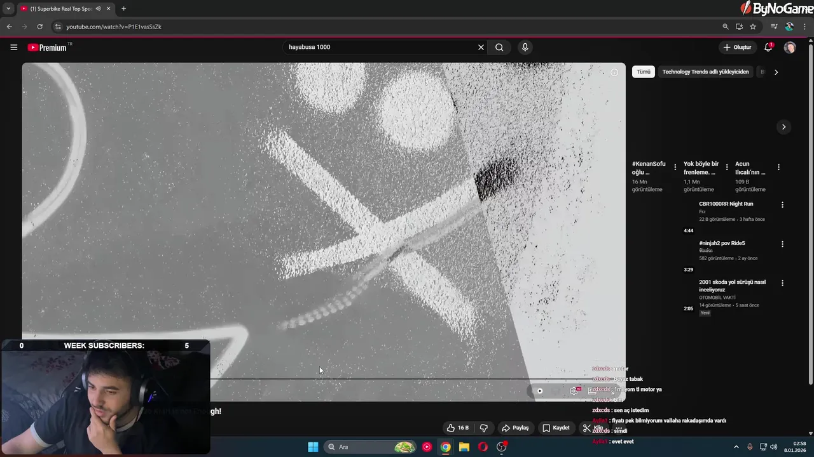
Task: Show next Shorts with round arrow button
Action: pyautogui.click(x=783, y=127)
